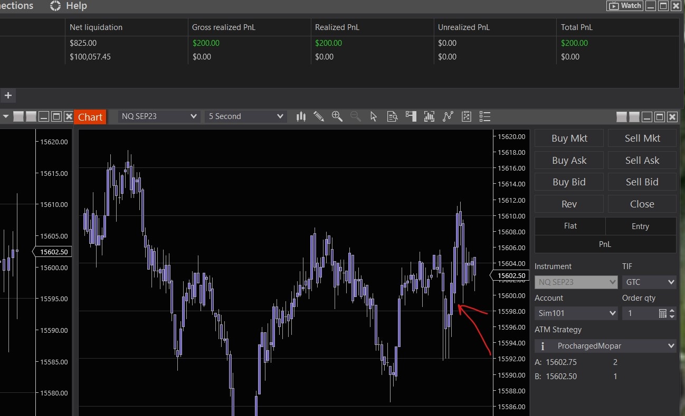Open the Sim101 account dropdown
This screenshot has height=416, width=685.
pyautogui.click(x=576, y=313)
